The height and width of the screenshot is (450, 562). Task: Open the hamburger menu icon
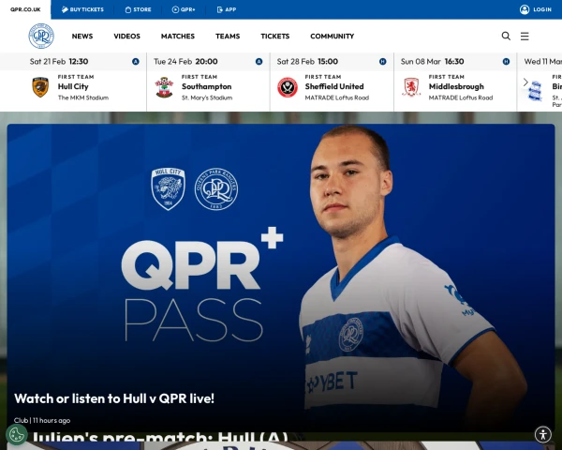click(525, 37)
